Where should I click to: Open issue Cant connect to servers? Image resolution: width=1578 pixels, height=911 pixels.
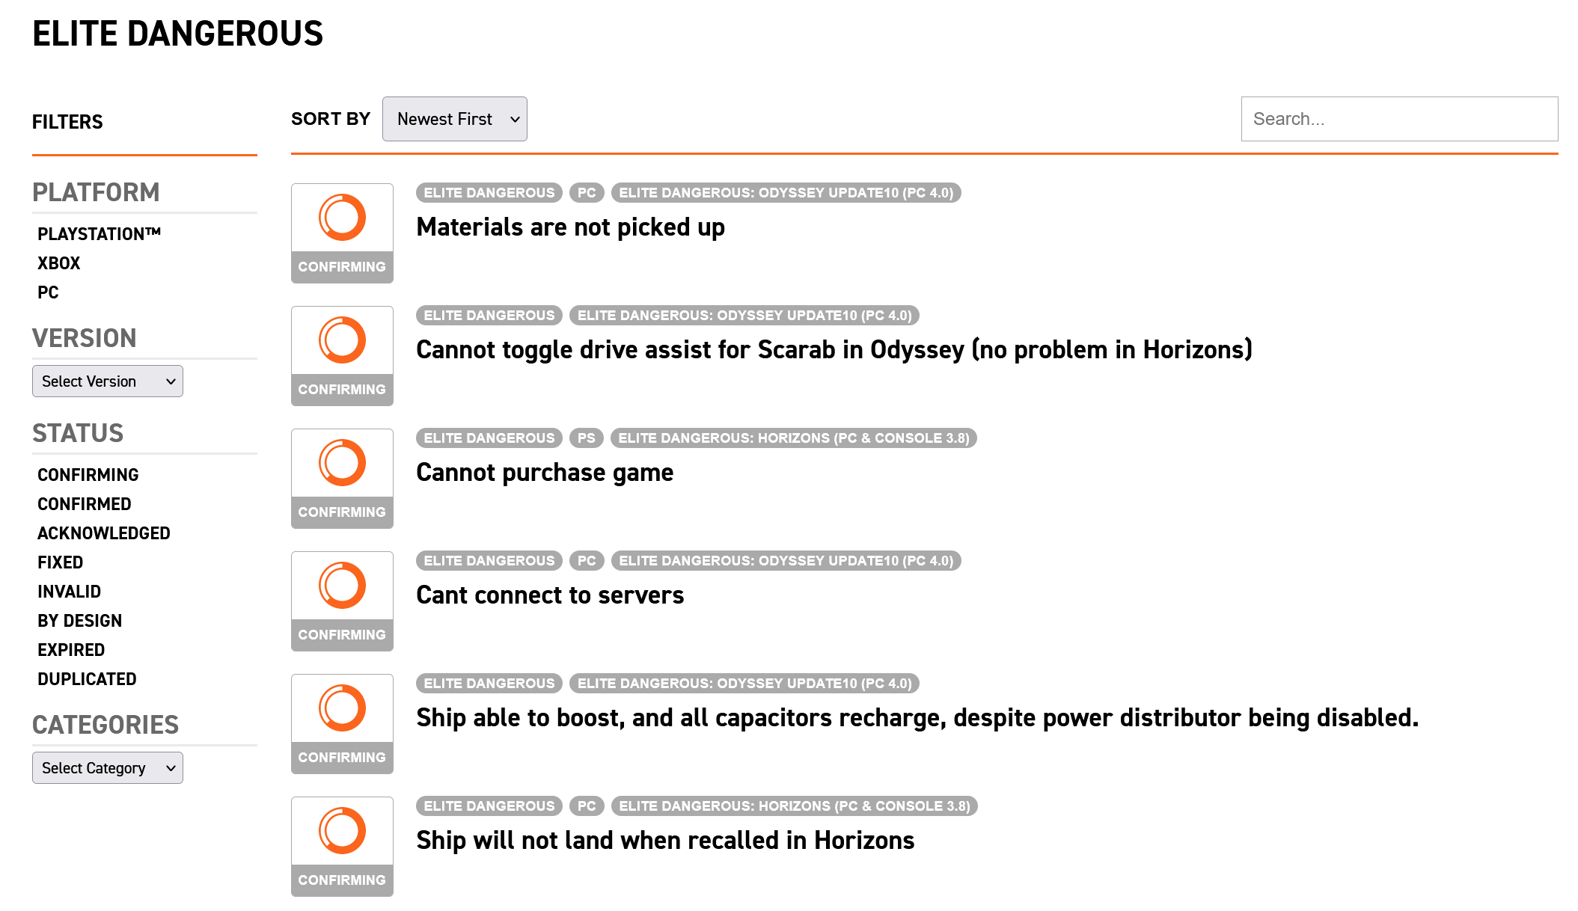click(550, 595)
